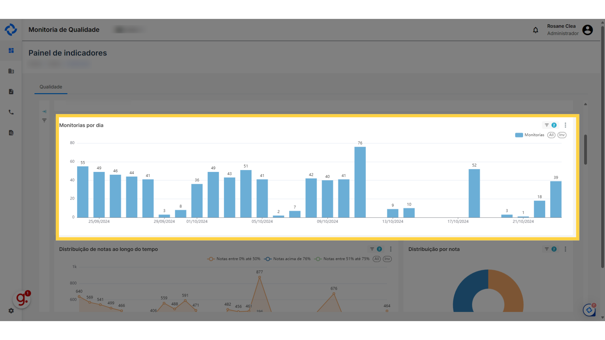Open the dashboard grid icon in sidebar
The width and height of the screenshot is (605, 340).
[11, 50]
